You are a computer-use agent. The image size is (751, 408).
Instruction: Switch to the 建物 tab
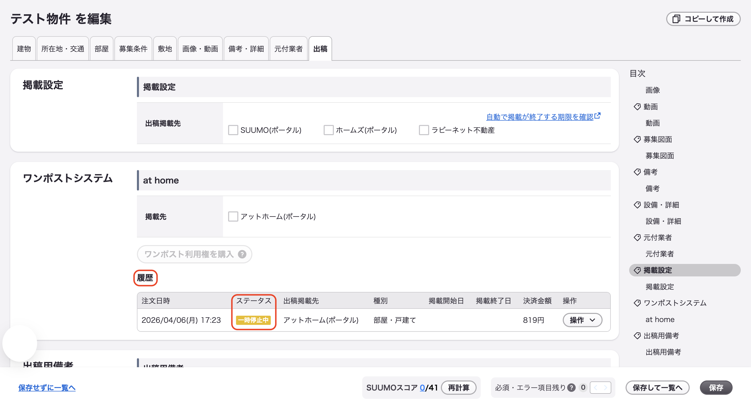24,49
